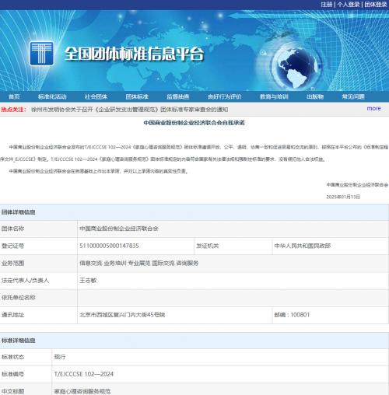Select 社会团体 in the navigation bar
This screenshot has width=389, height=395.
(x=96, y=96)
